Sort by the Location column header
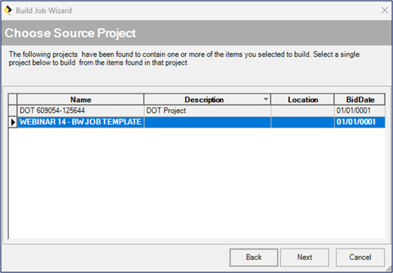 (x=302, y=99)
